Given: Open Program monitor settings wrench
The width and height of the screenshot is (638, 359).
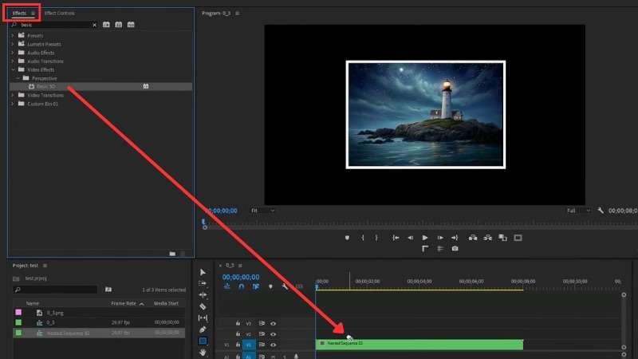Looking at the screenshot, I should (601, 211).
